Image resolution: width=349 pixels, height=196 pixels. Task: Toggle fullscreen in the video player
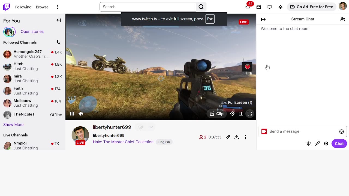(x=250, y=114)
